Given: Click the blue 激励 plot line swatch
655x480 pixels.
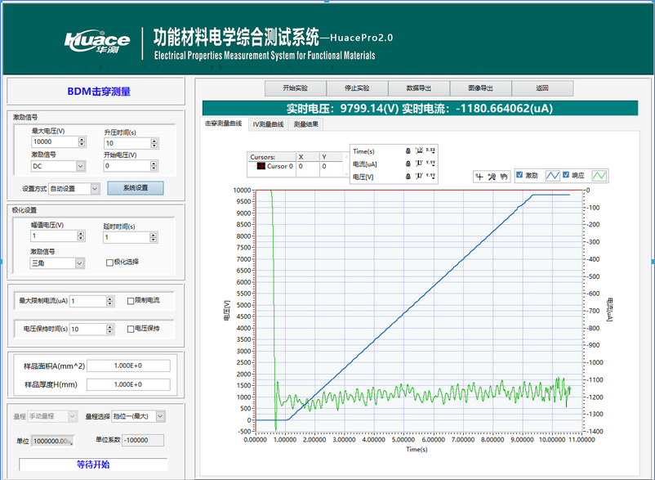Looking at the screenshot, I should (x=553, y=176).
